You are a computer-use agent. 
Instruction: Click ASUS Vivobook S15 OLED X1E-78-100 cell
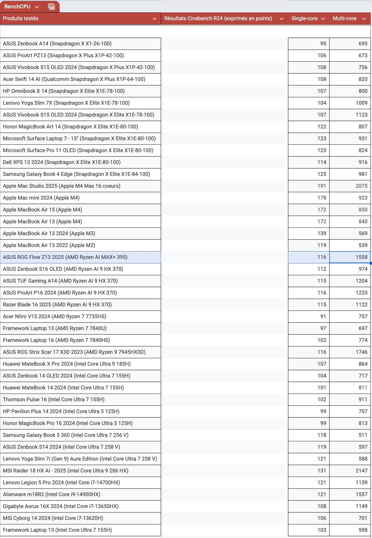[81, 115]
